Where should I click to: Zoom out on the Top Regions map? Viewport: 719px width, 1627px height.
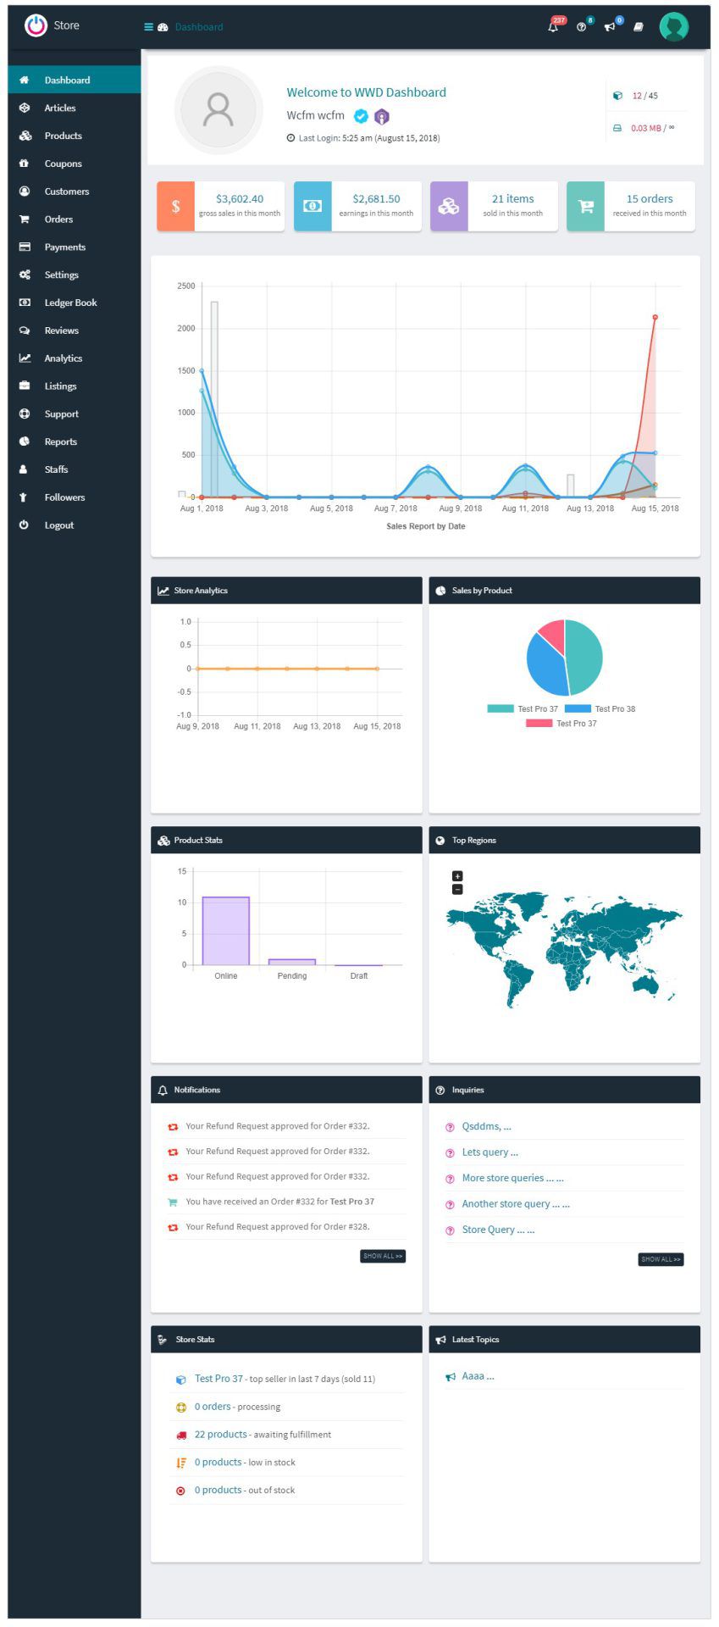click(457, 889)
